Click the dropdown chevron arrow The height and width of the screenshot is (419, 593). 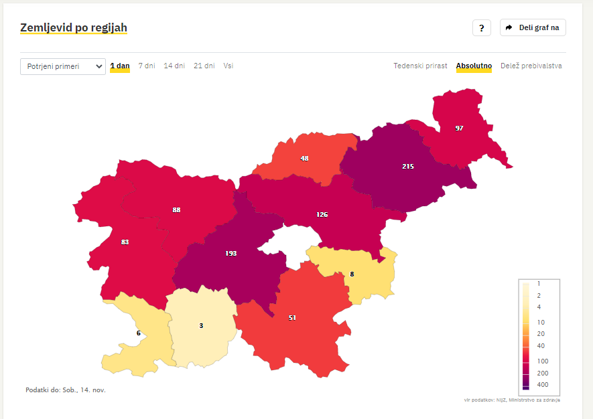(x=99, y=66)
